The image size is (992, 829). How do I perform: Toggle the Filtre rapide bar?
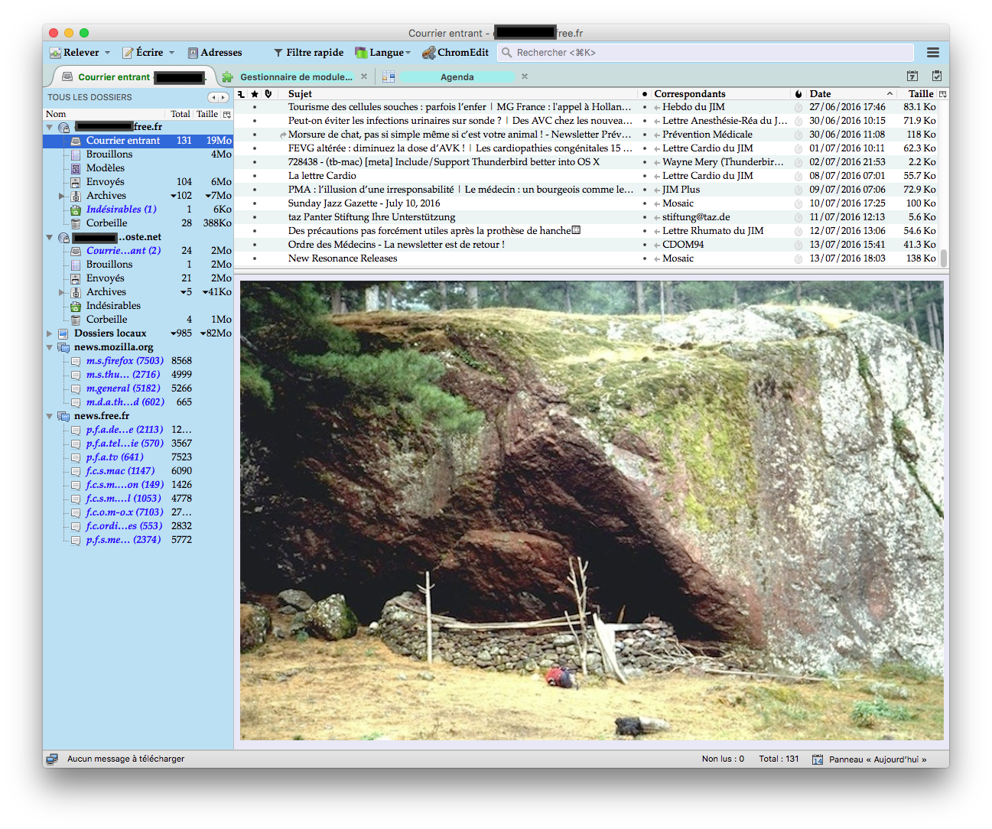pos(308,53)
